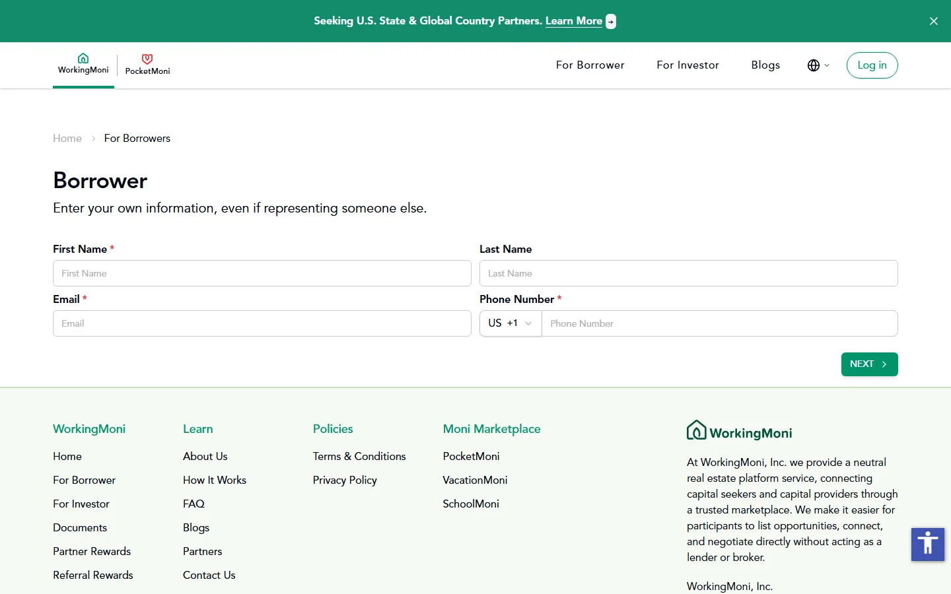Switch to the WorkingMoni tab
The image size is (951, 594).
coord(83,64)
